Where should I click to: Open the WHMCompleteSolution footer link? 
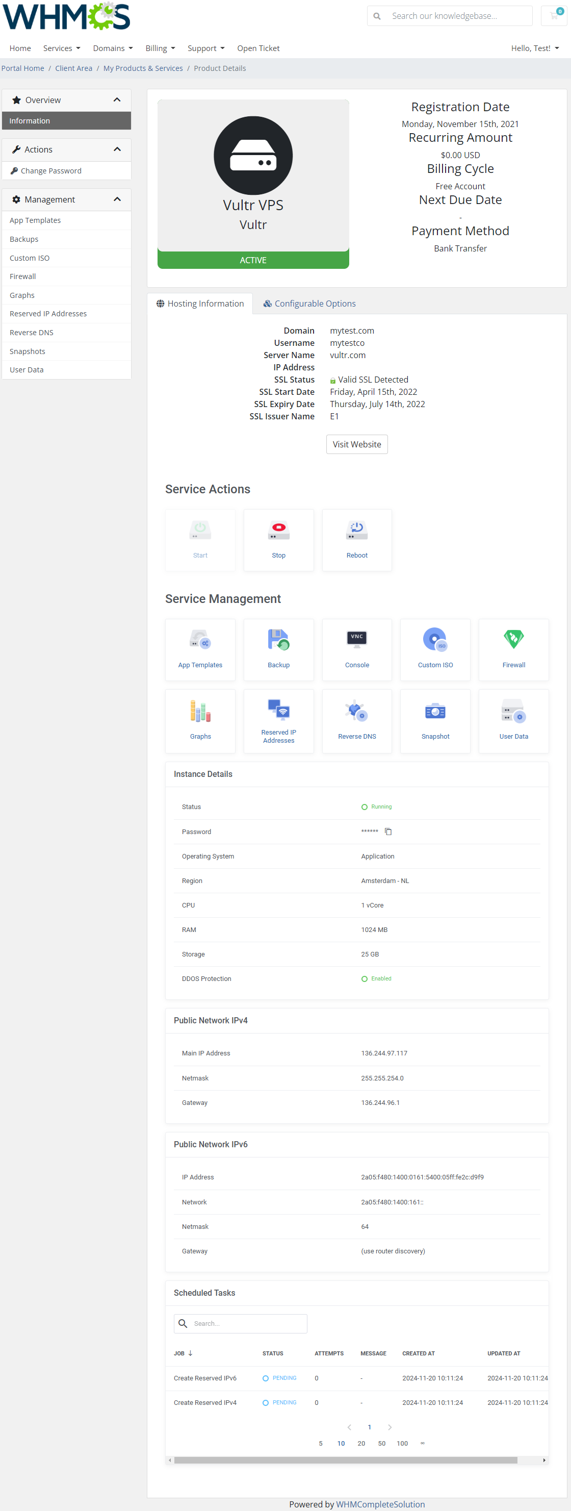pyautogui.click(x=380, y=1504)
